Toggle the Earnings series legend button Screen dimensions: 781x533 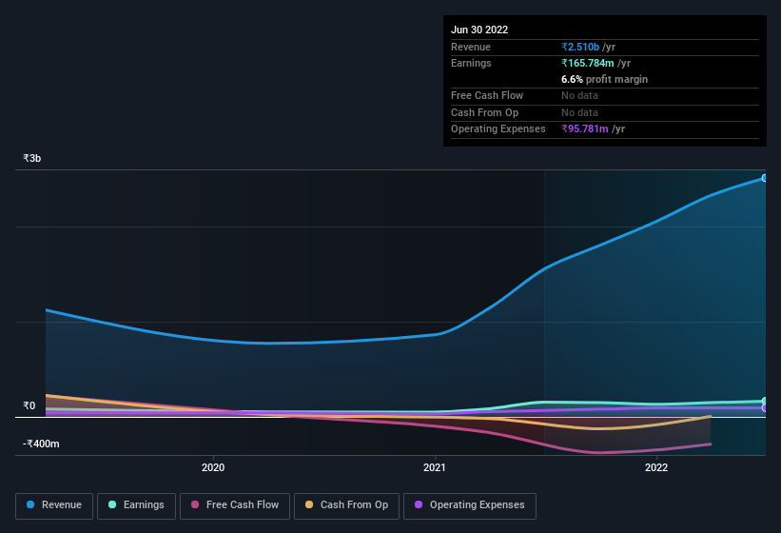click(x=136, y=505)
